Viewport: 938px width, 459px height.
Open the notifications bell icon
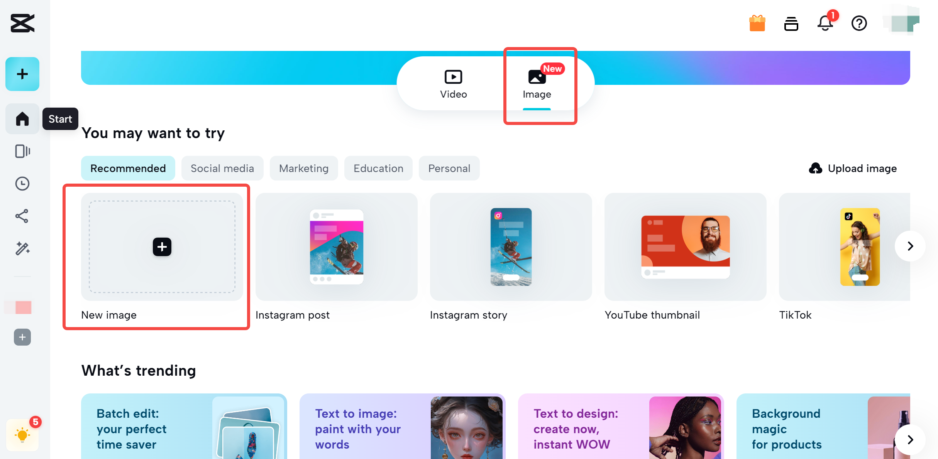[x=825, y=23]
